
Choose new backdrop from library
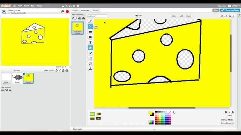click(3, 90)
